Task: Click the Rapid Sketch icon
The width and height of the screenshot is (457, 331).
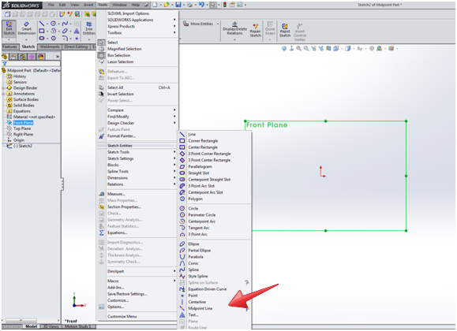Action: point(285,30)
